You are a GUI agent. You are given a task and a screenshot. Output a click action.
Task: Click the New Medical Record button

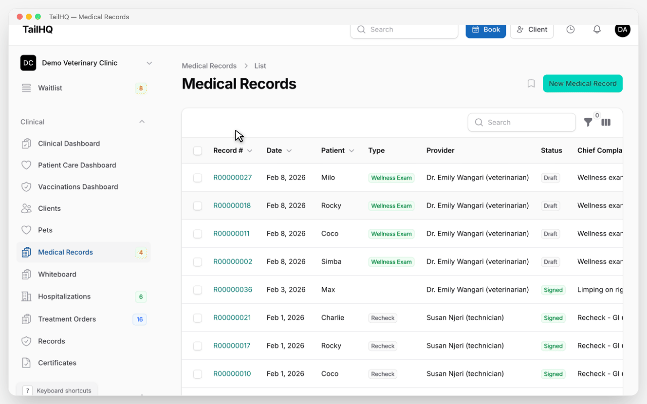pyautogui.click(x=582, y=83)
